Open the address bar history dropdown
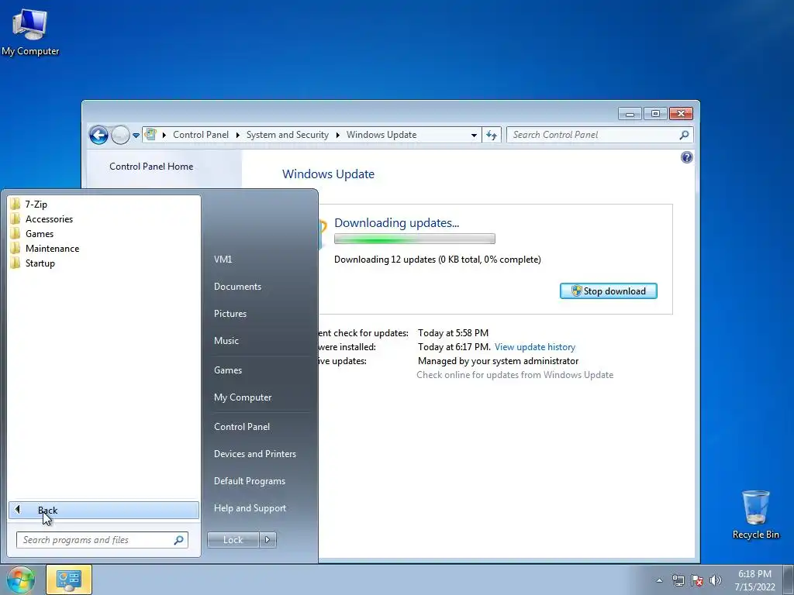Viewport: 794px width, 595px height. [x=474, y=135]
